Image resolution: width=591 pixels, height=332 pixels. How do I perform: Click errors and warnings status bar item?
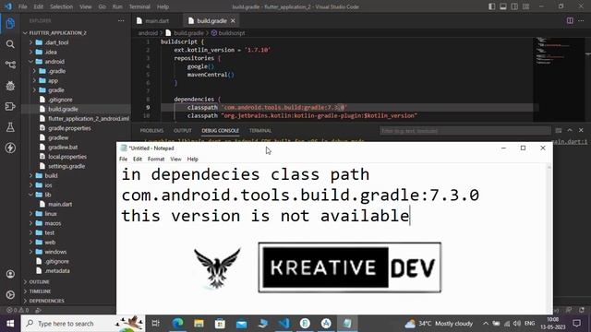coord(18,310)
